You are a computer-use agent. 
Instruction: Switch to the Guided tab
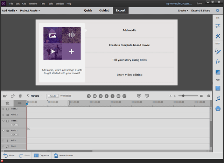pos(104,10)
